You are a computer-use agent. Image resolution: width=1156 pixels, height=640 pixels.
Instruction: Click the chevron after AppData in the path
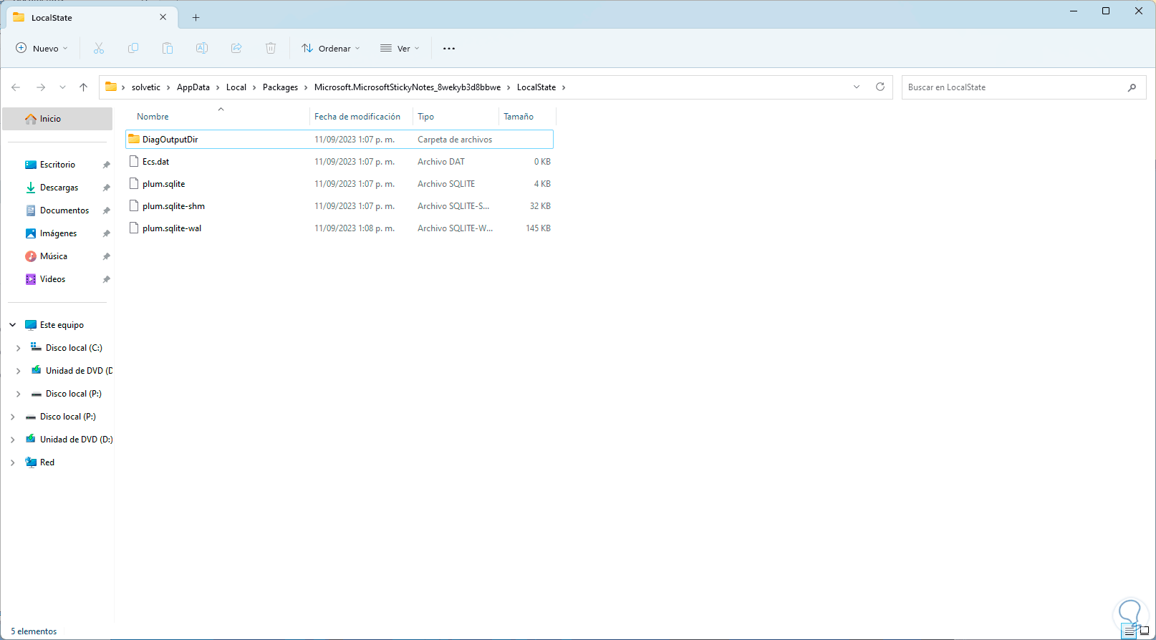[218, 87]
